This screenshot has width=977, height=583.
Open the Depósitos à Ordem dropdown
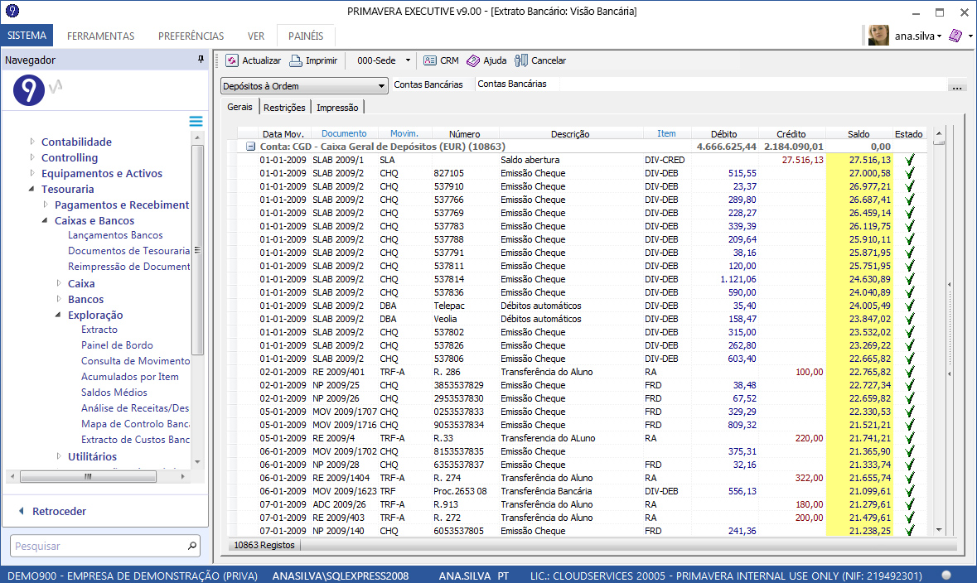[381, 86]
